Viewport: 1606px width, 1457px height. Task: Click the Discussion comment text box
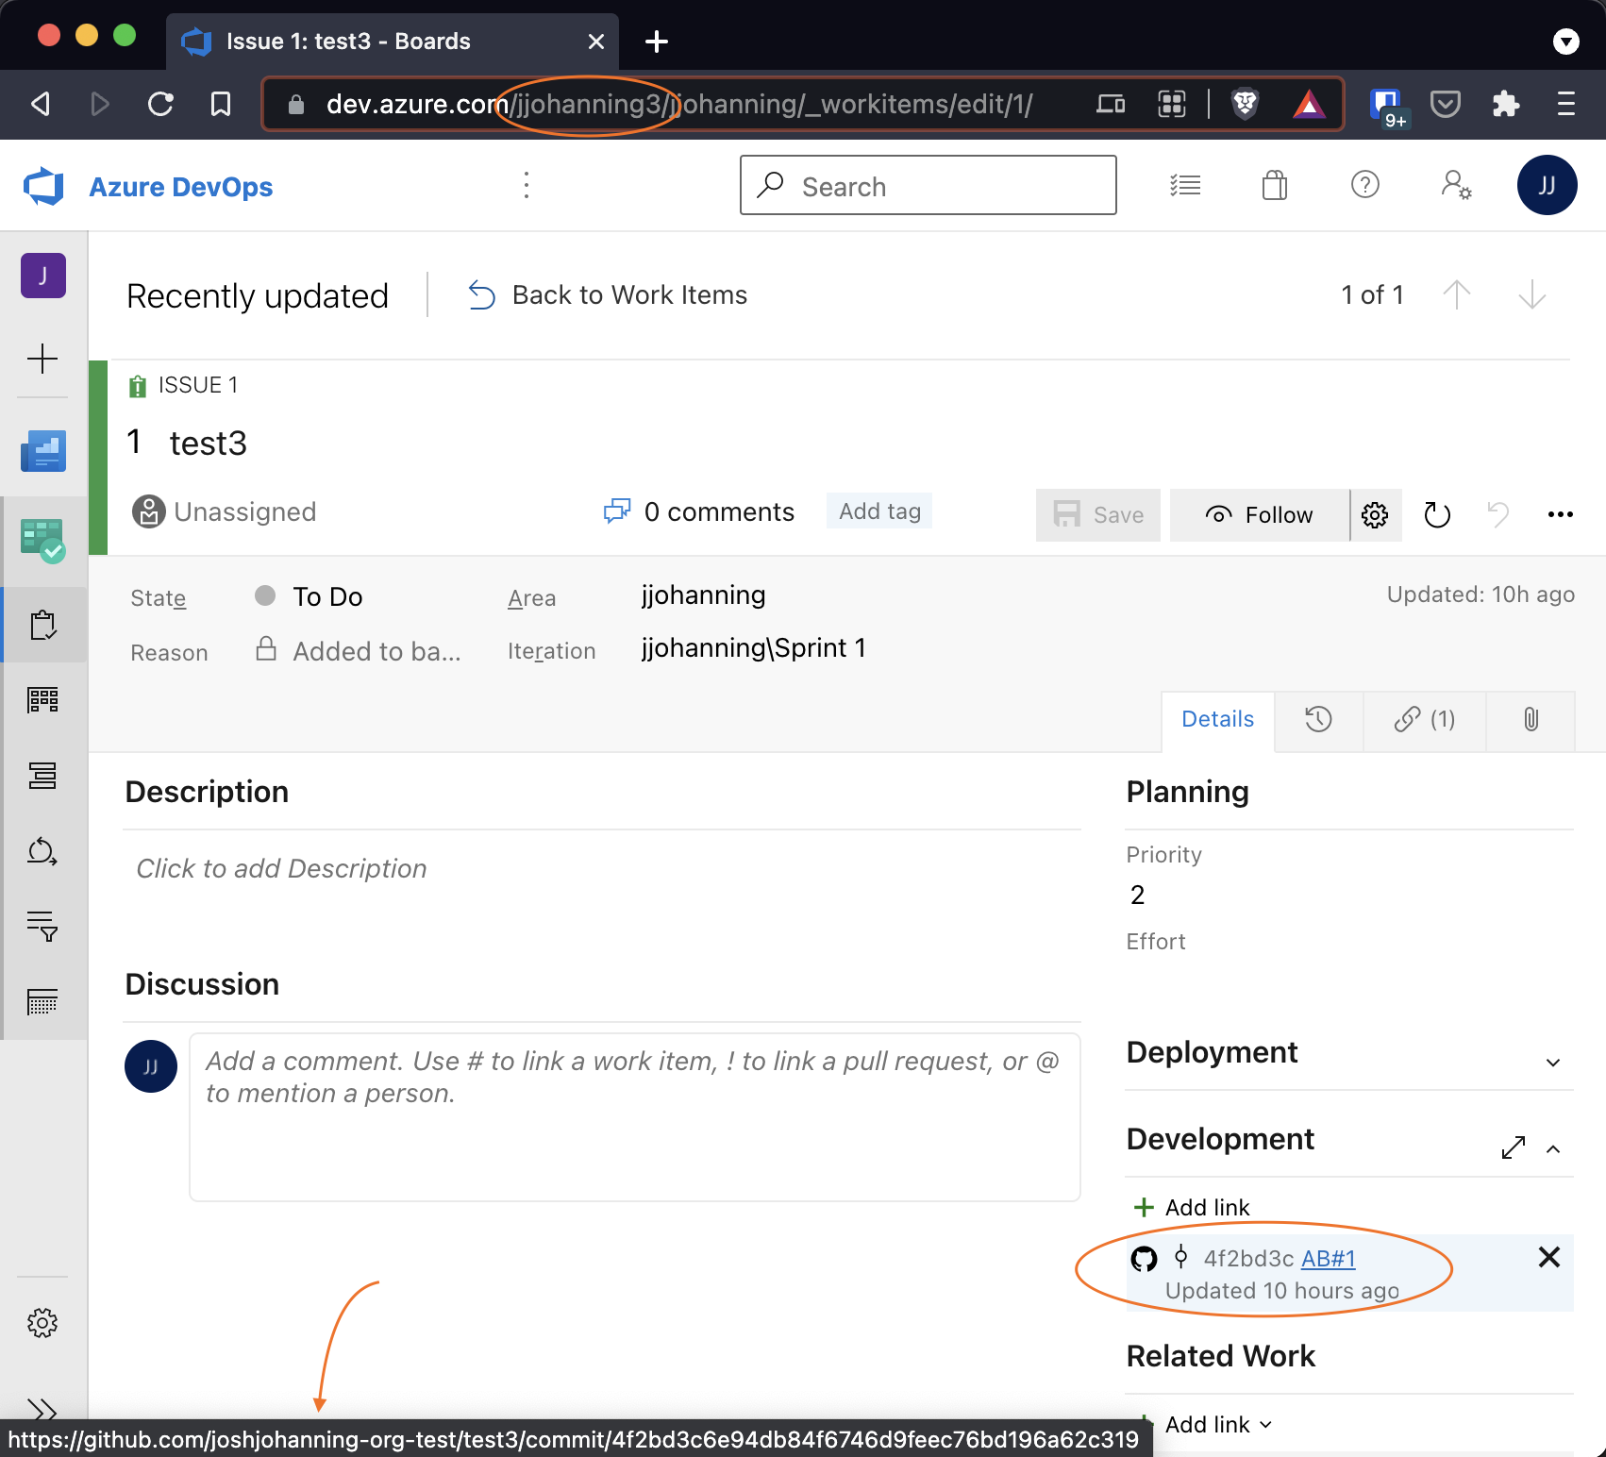[634, 1116]
